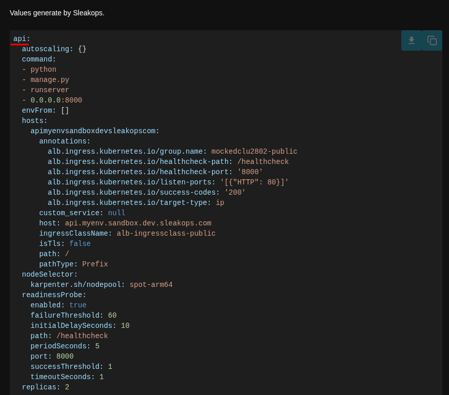Click 'apimyenvsandboxdevsleakopscom:' key

(x=95, y=131)
